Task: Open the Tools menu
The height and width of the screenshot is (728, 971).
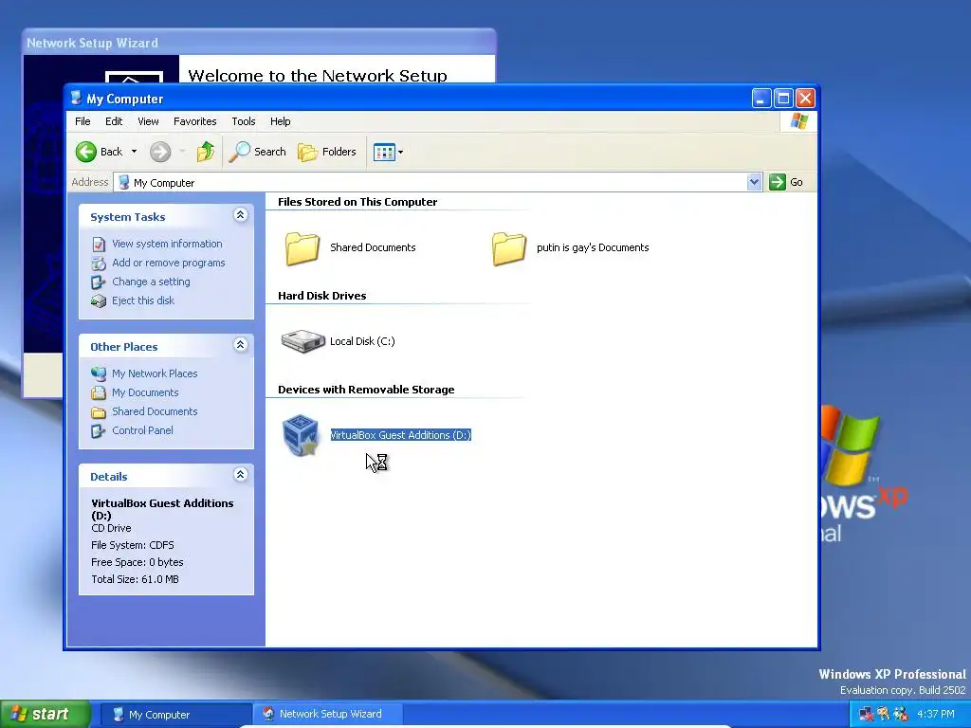Action: [244, 121]
